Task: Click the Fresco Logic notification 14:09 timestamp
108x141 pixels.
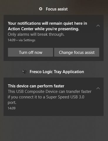Action: (x=11, y=108)
